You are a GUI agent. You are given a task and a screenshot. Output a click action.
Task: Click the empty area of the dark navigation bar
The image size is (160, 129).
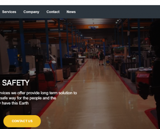click(117, 12)
